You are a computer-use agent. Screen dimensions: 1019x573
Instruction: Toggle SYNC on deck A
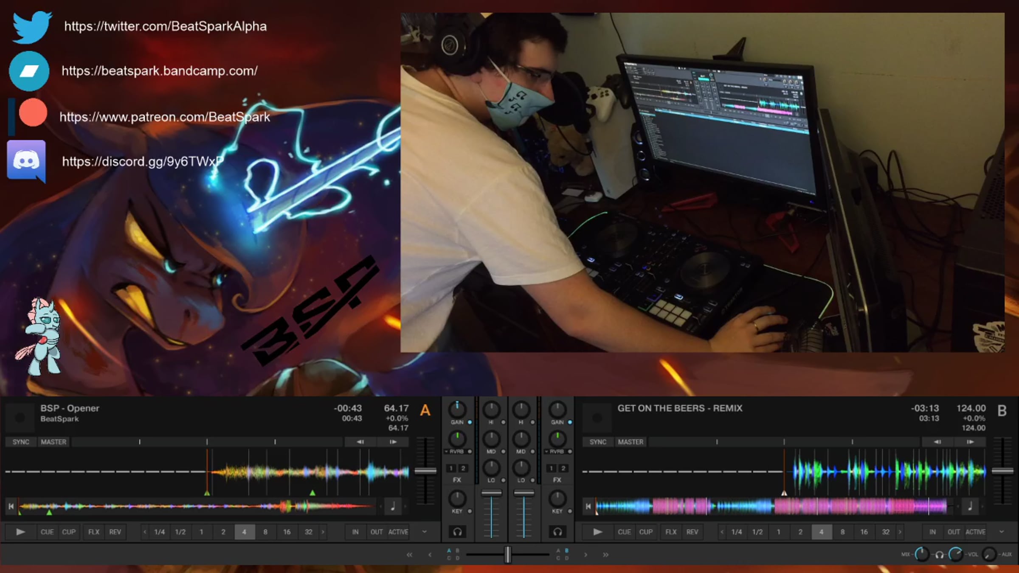21,442
